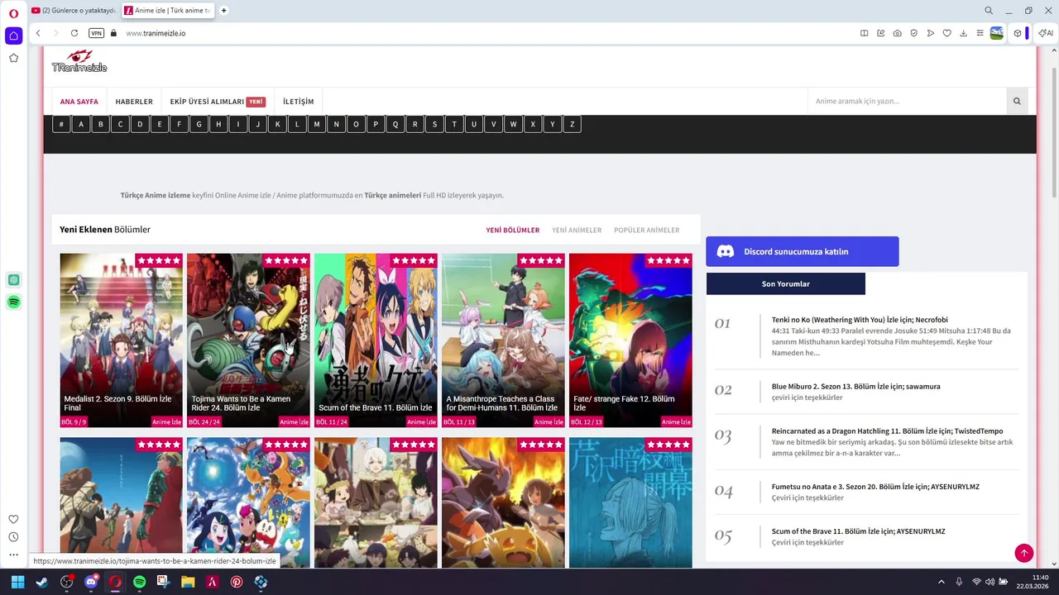Open reader/split view book icon
1059x595 pixels.
click(x=864, y=33)
